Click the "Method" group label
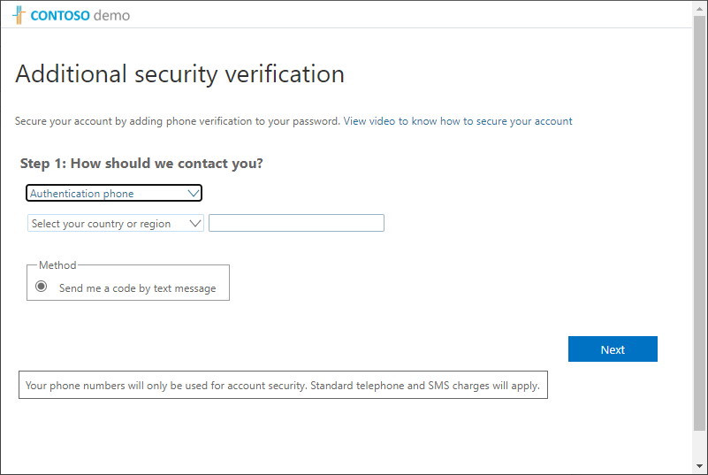The width and height of the screenshot is (708, 475). tap(57, 265)
